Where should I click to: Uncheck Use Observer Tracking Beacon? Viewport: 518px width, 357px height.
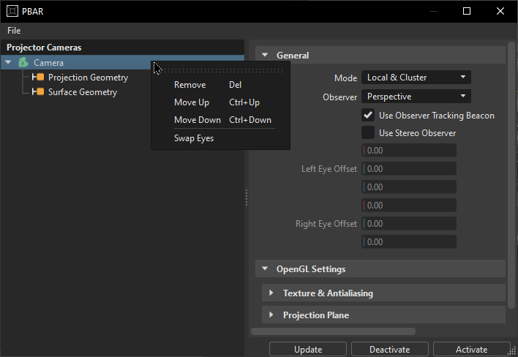tap(368, 116)
